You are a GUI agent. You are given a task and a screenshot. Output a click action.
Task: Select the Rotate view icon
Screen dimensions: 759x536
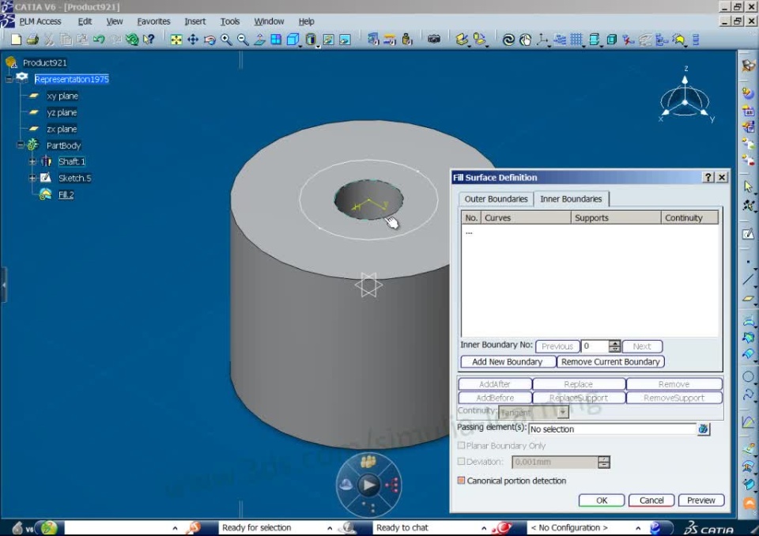(210, 40)
